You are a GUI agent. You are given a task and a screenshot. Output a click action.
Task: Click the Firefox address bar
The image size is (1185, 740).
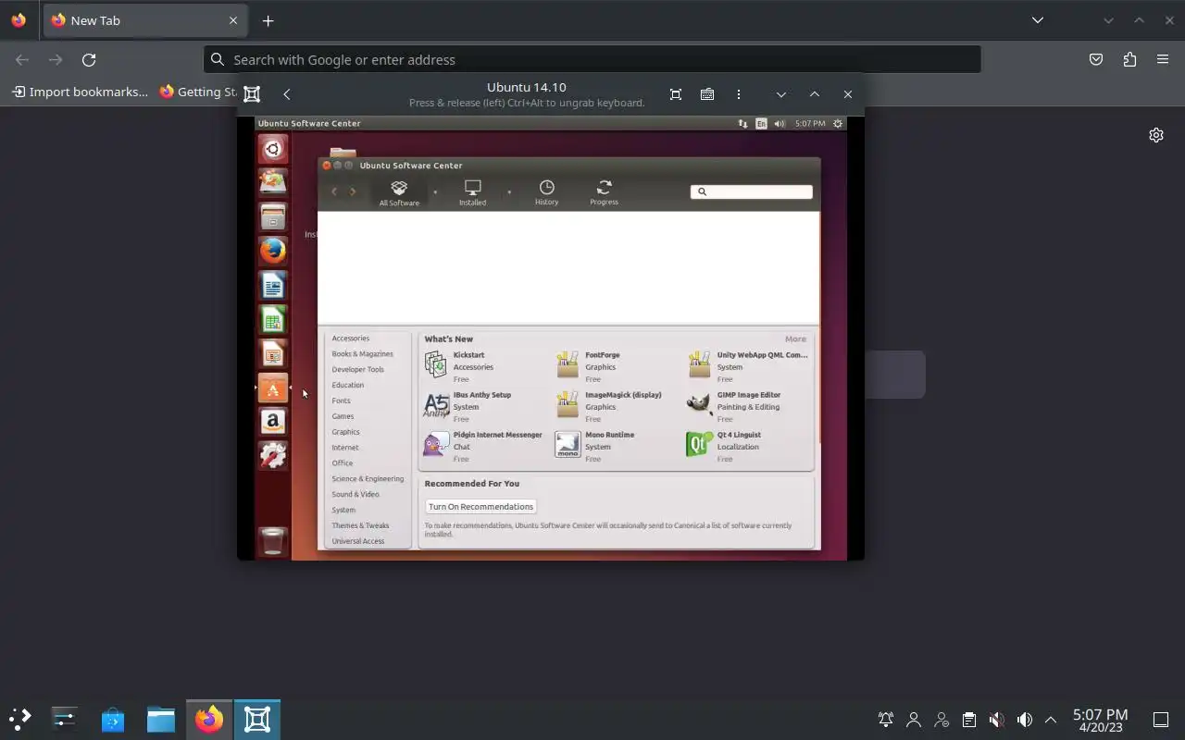point(592,59)
